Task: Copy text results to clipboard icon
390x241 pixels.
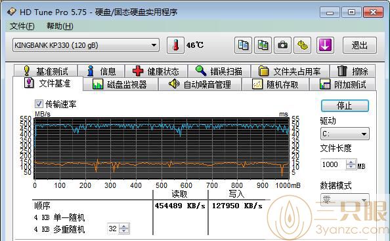Action: [x=243, y=45]
